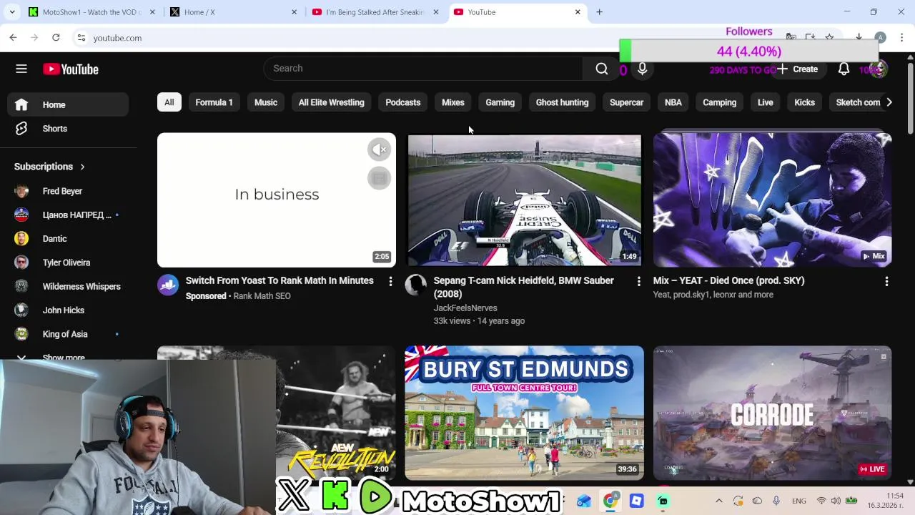Viewport: 915px width, 515px height.
Task: Open options for Sepang T-cam video
Action: (x=638, y=282)
